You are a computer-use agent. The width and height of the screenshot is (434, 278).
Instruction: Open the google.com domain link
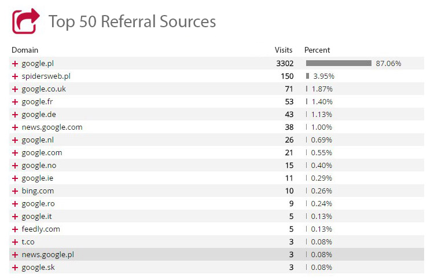click(42, 153)
